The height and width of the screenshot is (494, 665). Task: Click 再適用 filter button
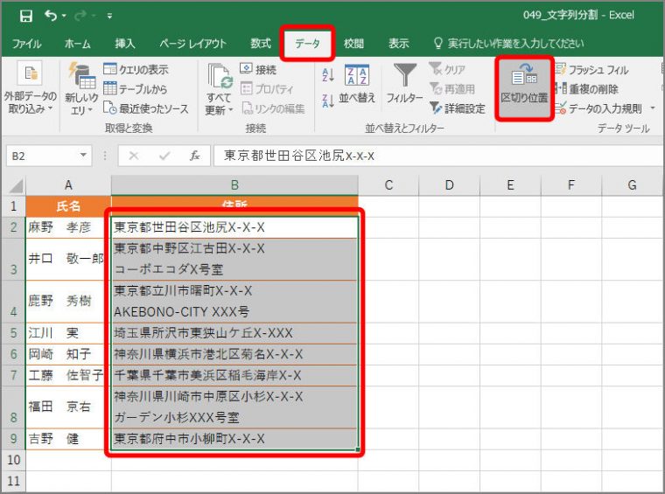point(452,89)
